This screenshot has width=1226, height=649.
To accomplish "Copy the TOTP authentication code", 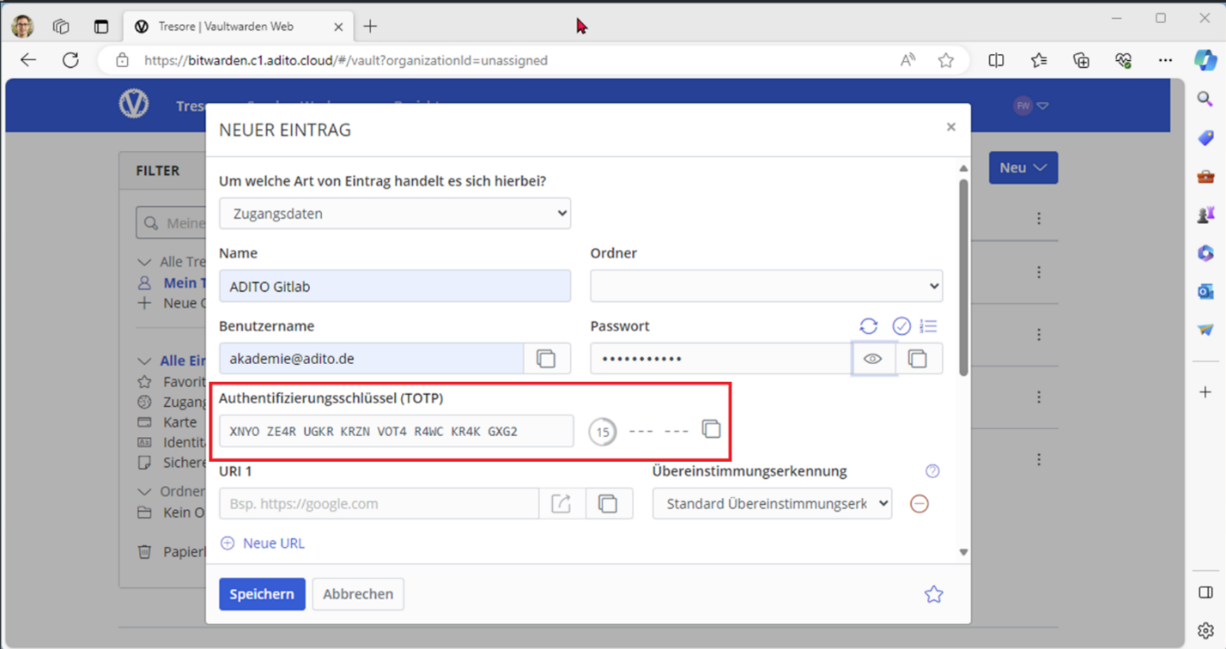I will pyautogui.click(x=711, y=429).
